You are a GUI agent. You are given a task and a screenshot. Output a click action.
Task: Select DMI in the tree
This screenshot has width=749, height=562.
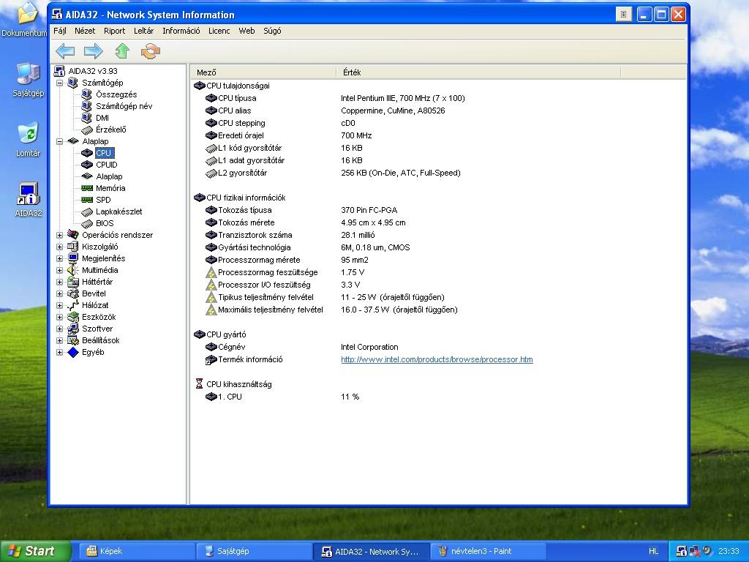(x=102, y=118)
